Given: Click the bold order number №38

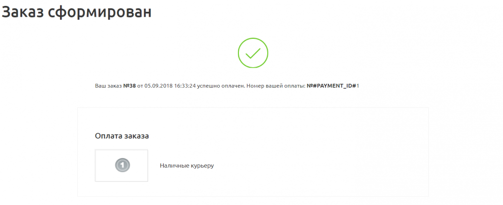Looking at the screenshot, I should [130, 86].
